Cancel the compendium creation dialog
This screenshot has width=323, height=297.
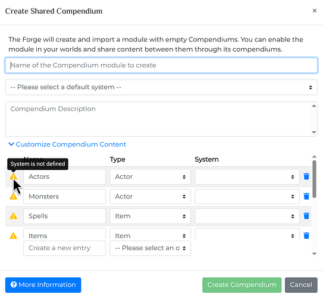[x=301, y=285]
